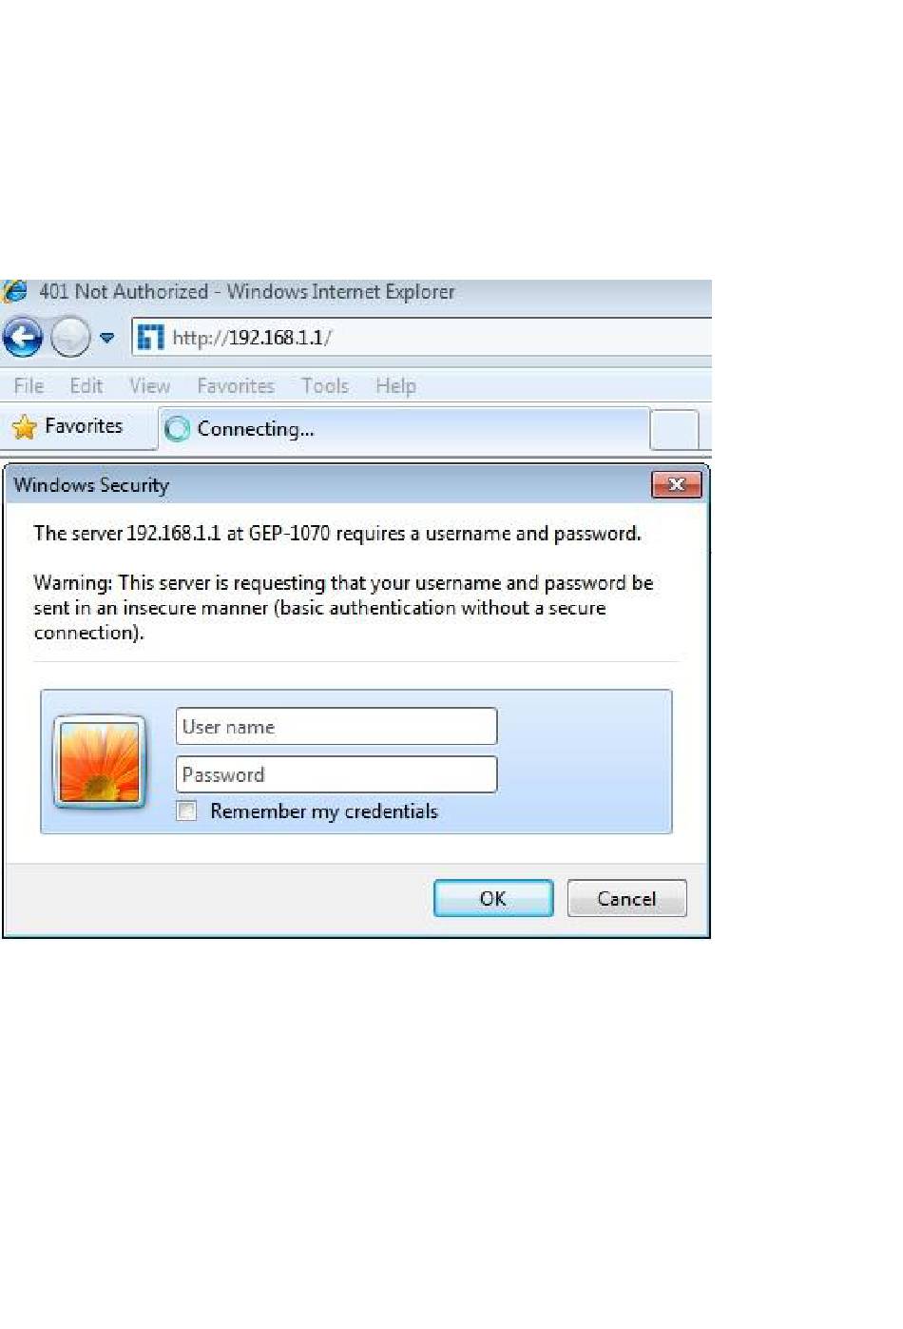The height and width of the screenshot is (1329, 903).
Task: Click the greyed Forward navigation button
Action: tap(70, 337)
